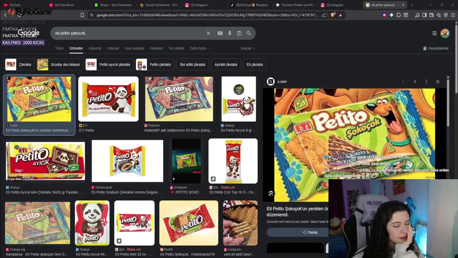This screenshot has width=458, height=258.
Task: Open the media control music note icon
Action: [417, 15]
